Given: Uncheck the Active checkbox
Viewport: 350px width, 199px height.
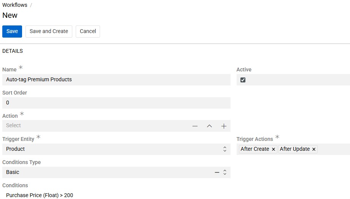Looking at the screenshot, I should [x=243, y=80].
